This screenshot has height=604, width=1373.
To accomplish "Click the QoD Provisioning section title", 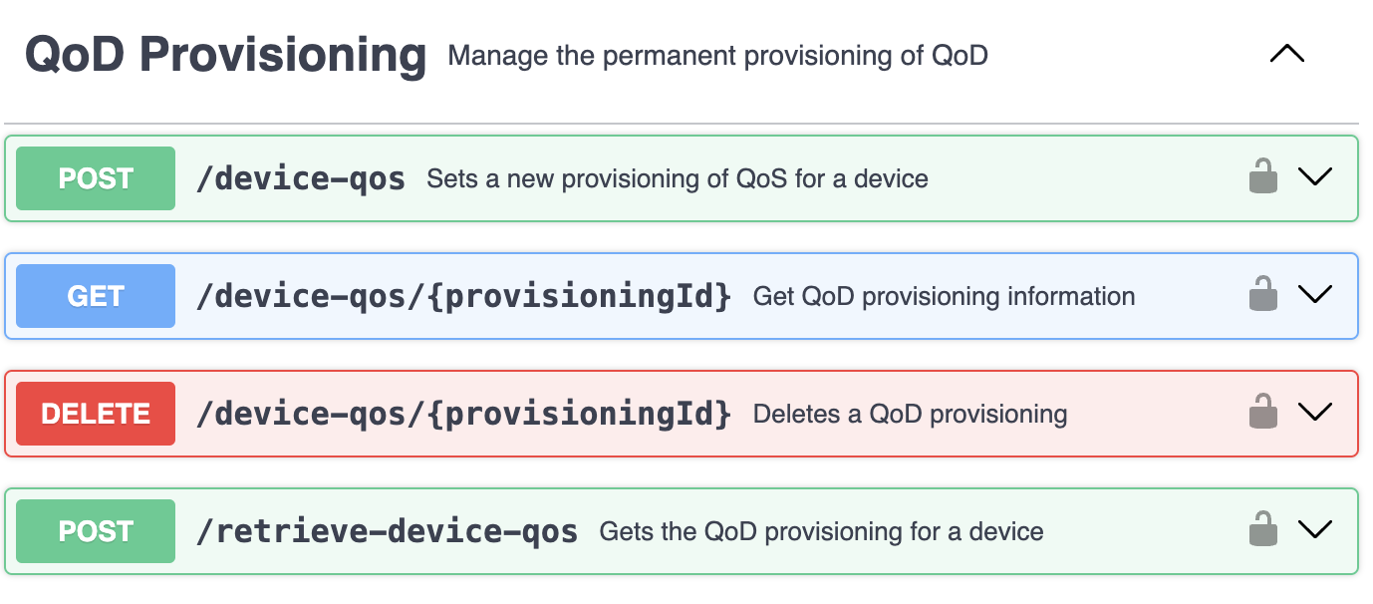I will click(x=225, y=55).
